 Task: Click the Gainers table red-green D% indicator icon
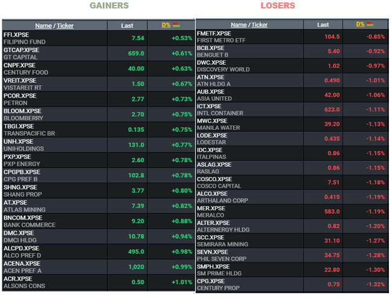pyautogui.click(x=176, y=25)
